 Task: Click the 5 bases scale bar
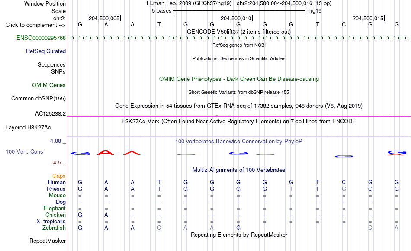(239, 11)
